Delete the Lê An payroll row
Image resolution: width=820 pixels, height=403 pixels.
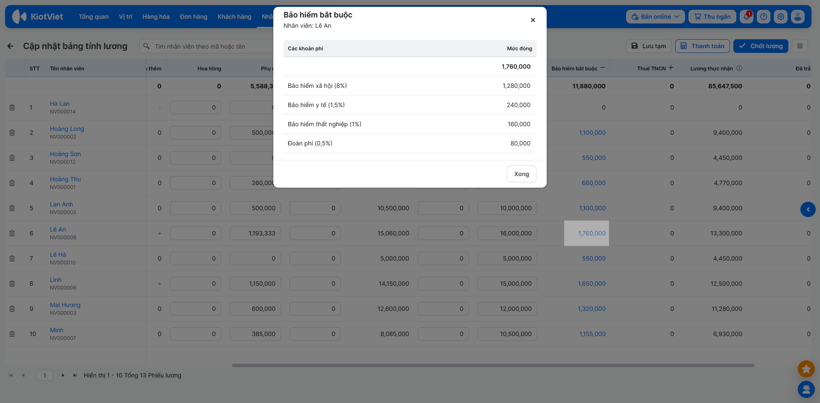pyautogui.click(x=12, y=233)
